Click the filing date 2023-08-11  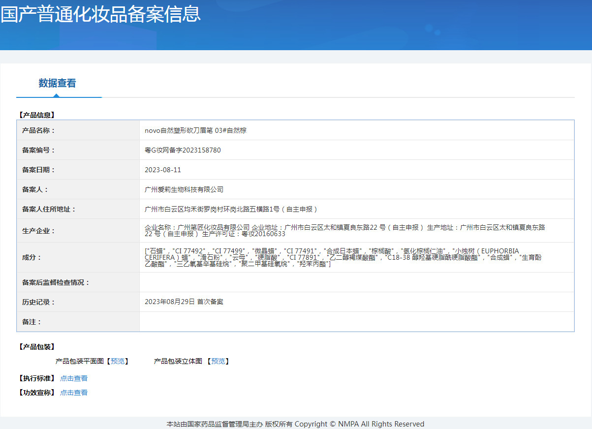click(163, 170)
